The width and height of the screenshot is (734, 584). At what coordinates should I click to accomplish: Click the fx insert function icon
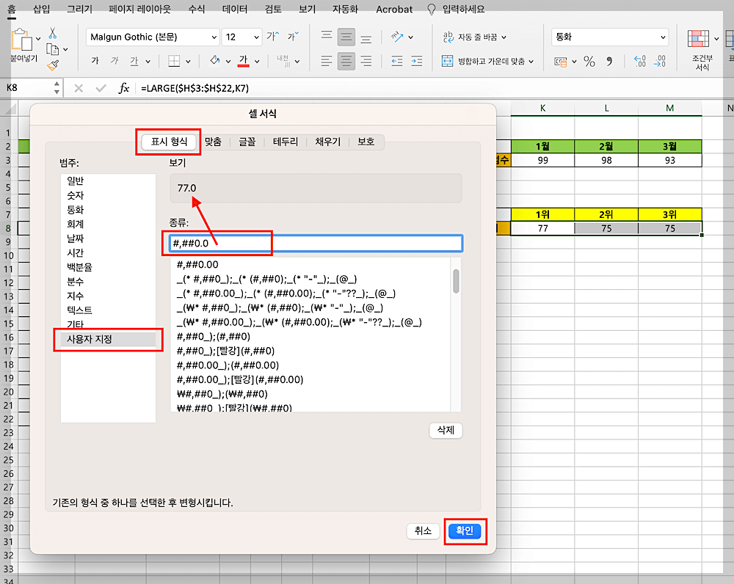[123, 88]
